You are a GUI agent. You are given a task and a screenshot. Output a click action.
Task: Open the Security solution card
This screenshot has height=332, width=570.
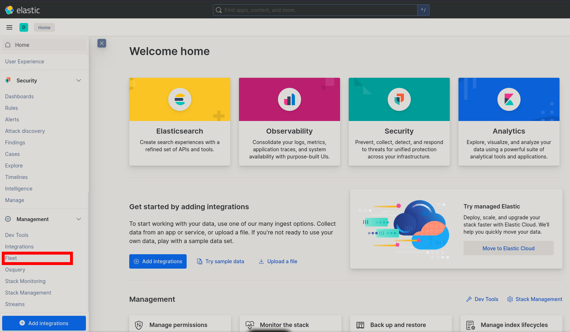tap(399, 122)
